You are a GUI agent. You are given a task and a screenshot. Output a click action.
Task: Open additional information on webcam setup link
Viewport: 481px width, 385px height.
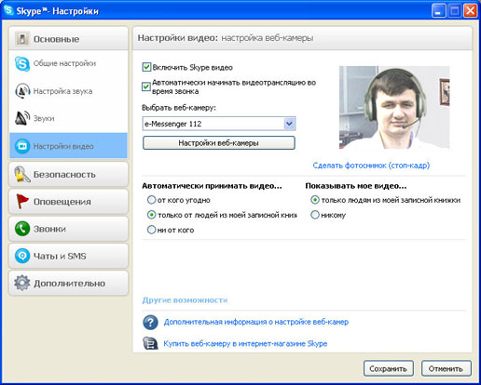pyautogui.click(x=256, y=322)
